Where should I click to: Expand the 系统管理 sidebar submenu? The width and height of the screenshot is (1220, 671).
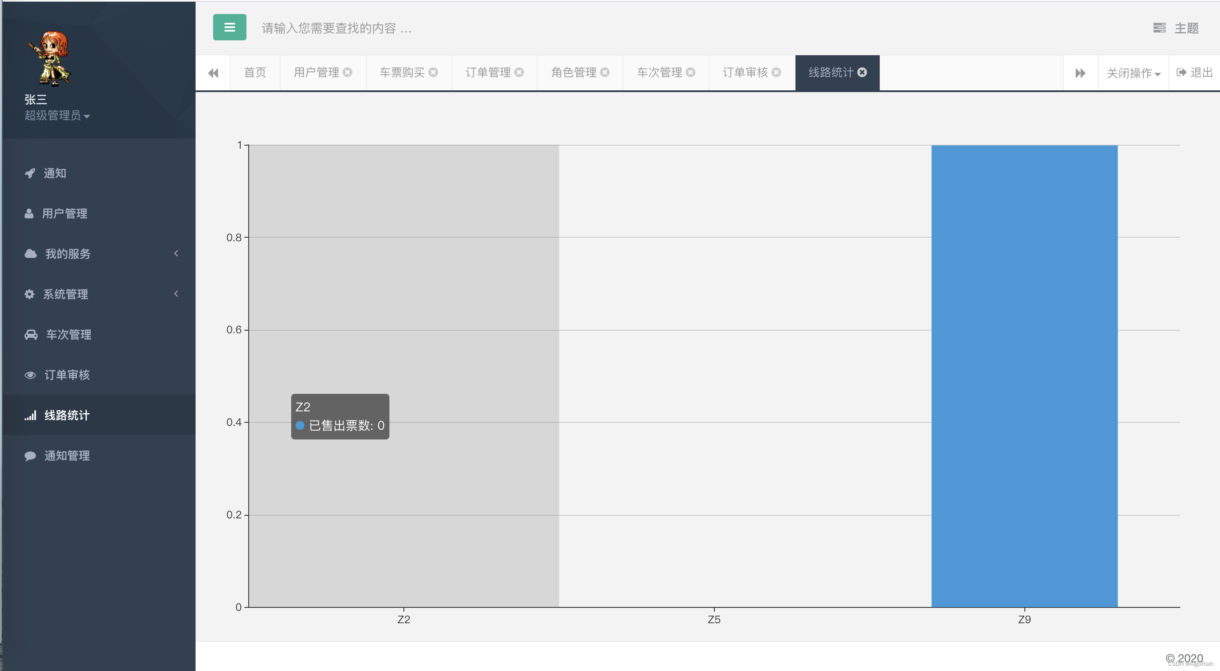tap(65, 294)
